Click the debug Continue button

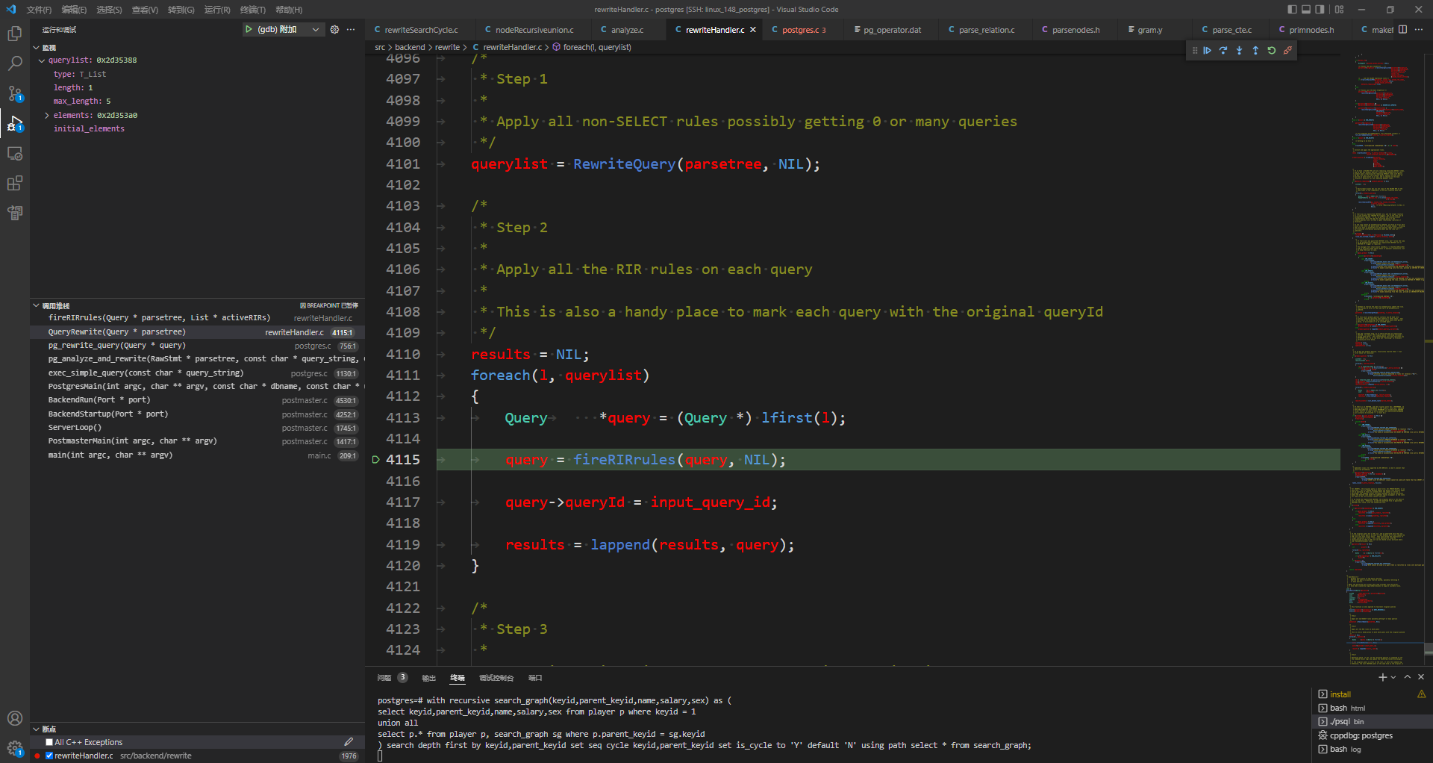(1207, 51)
